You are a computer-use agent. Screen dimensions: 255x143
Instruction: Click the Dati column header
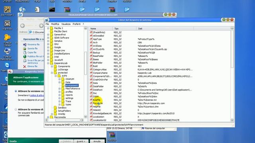(165, 29)
